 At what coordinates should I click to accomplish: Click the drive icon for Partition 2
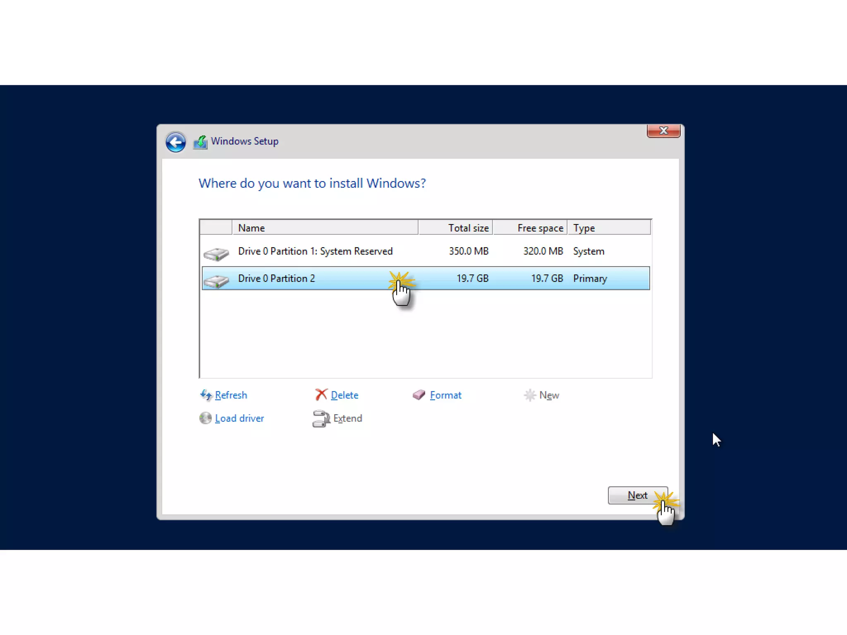(x=216, y=281)
